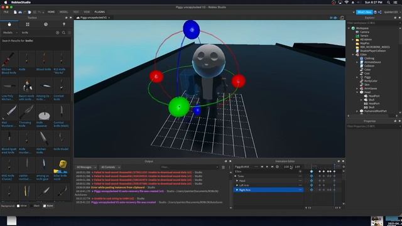
Task: Open Animation Editor timeline settings gear
Action: (x=344, y=167)
